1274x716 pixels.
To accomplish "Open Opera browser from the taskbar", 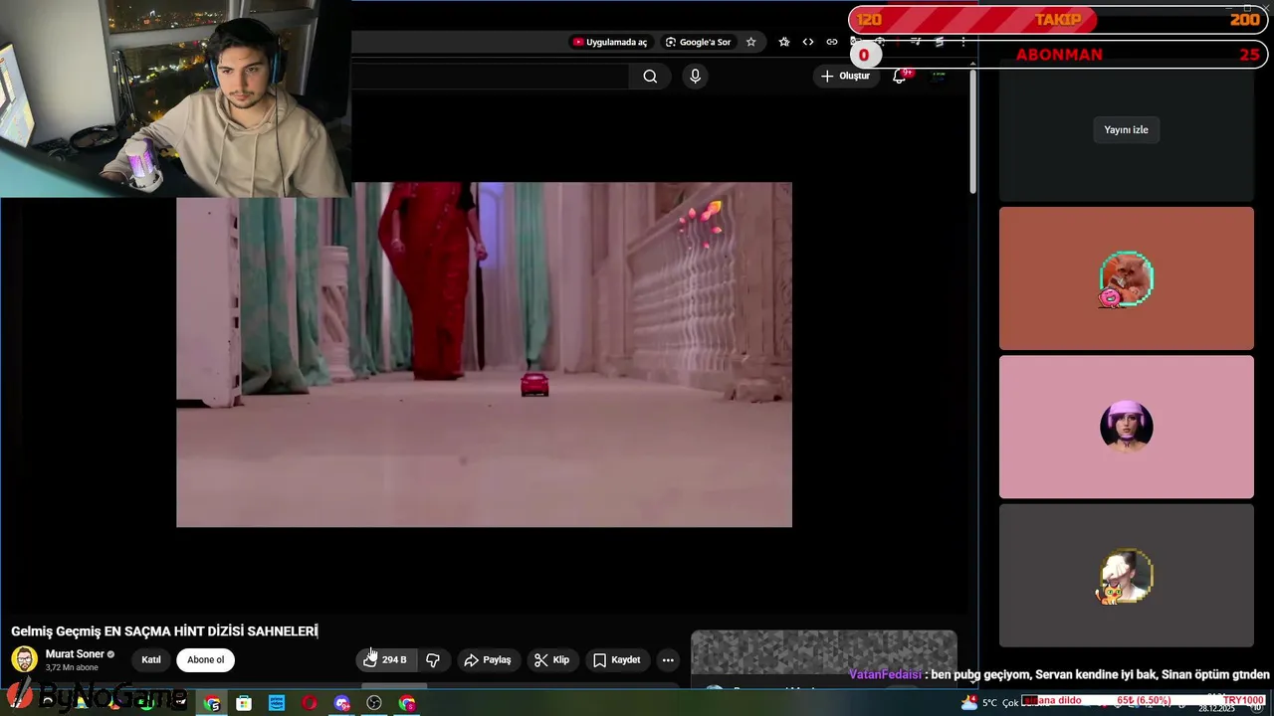I will point(310,703).
